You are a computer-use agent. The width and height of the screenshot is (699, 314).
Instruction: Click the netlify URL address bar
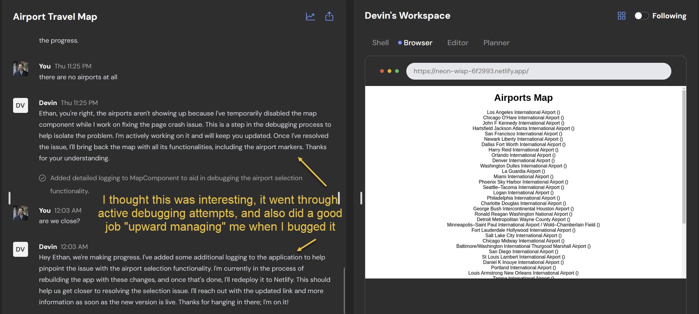[x=539, y=71]
